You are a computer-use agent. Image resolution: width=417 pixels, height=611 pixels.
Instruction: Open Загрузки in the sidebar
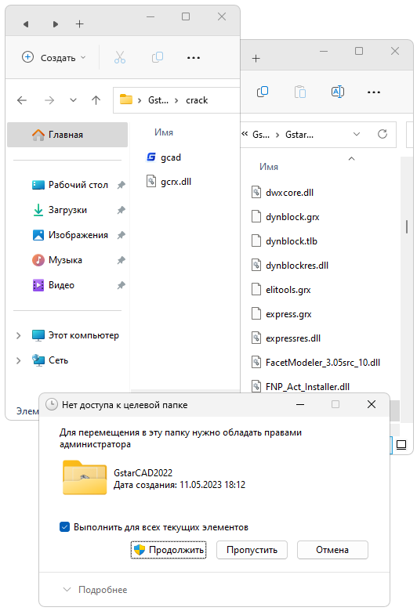(67, 210)
